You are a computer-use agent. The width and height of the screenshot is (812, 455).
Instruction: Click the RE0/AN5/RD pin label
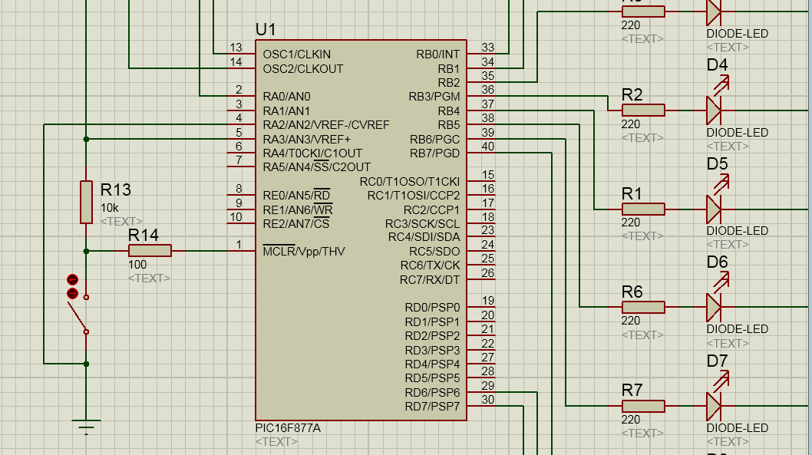297,195
